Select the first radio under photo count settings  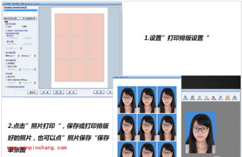(7, 63)
